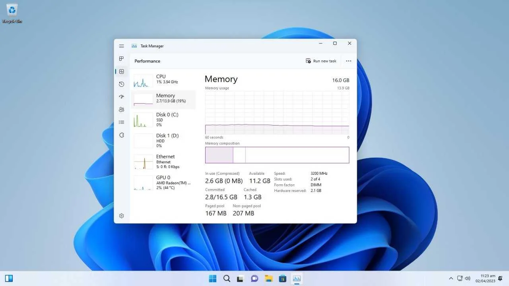The width and height of the screenshot is (509, 286).
Task: Click the Task Manager title bar app icon
Action: (x=134, y=46)
